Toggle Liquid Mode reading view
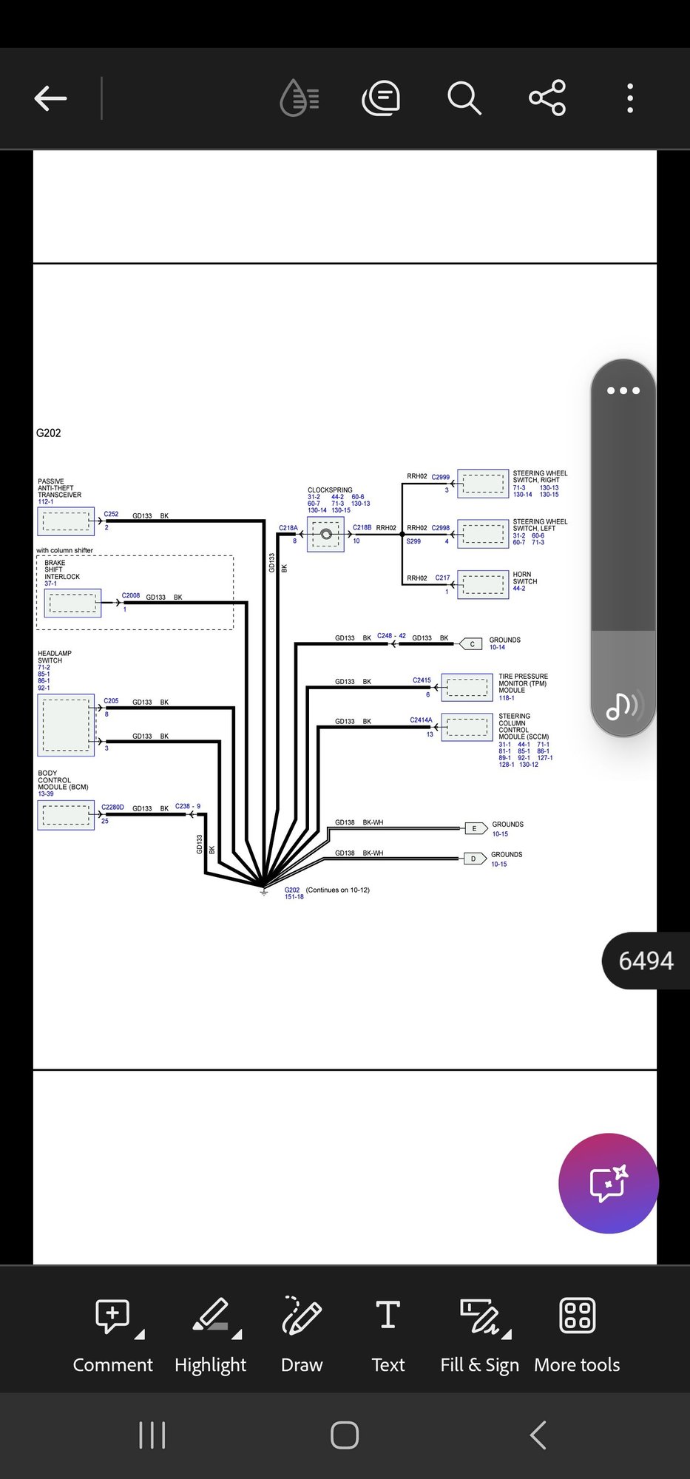Viewport: 690px width, 1479px height. [300, 98]
